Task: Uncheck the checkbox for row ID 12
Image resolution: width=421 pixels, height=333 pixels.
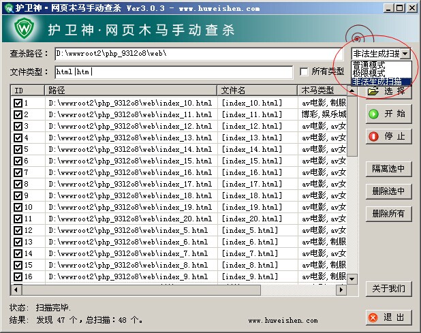Action: (18, 231)
